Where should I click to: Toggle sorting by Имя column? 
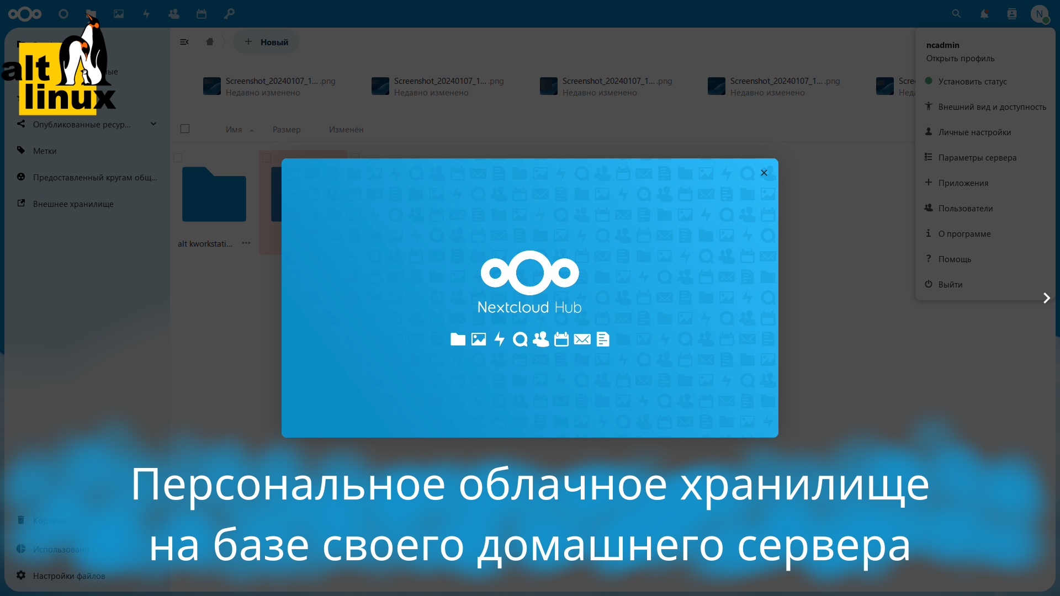pyautogui.click(x=234, y=129)
